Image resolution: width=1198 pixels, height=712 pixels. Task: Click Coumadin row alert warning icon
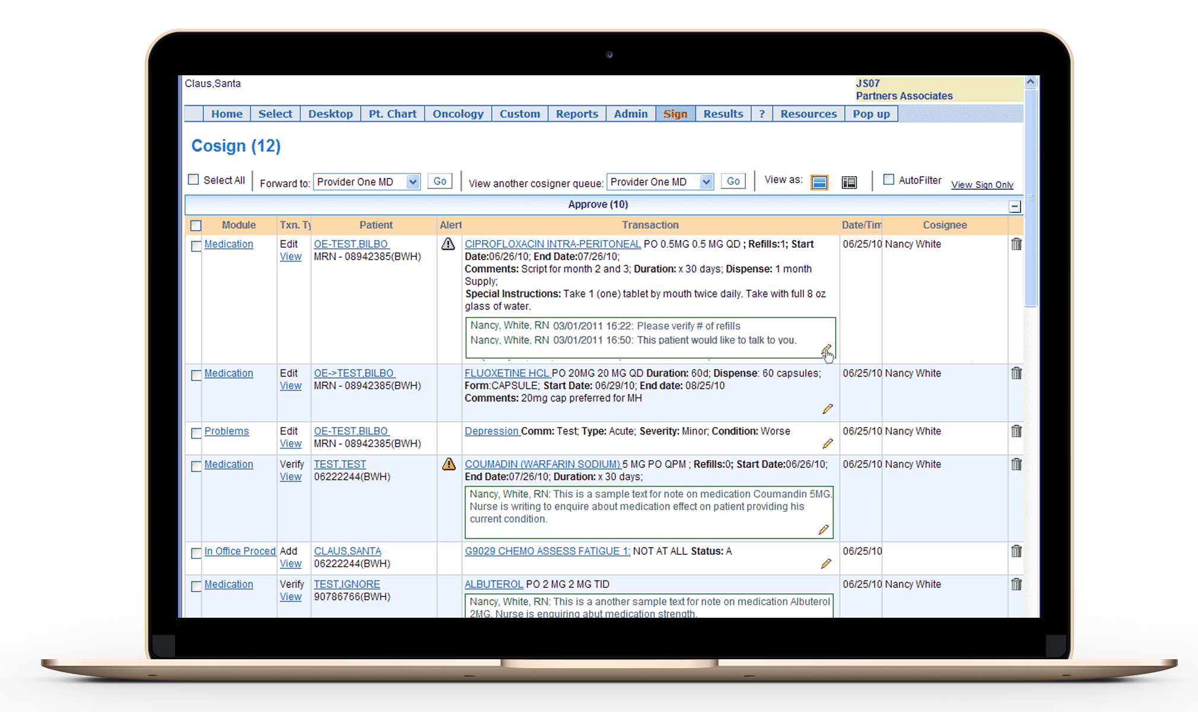click(449, 464)
